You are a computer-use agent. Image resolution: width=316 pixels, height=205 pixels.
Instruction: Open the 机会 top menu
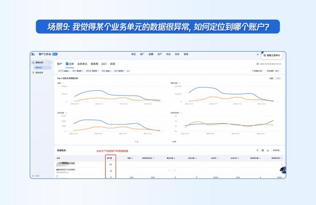point(169,54)
